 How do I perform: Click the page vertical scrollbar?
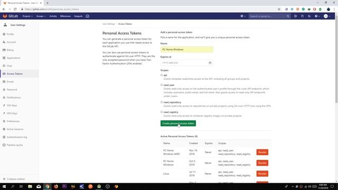pos(336,59)
